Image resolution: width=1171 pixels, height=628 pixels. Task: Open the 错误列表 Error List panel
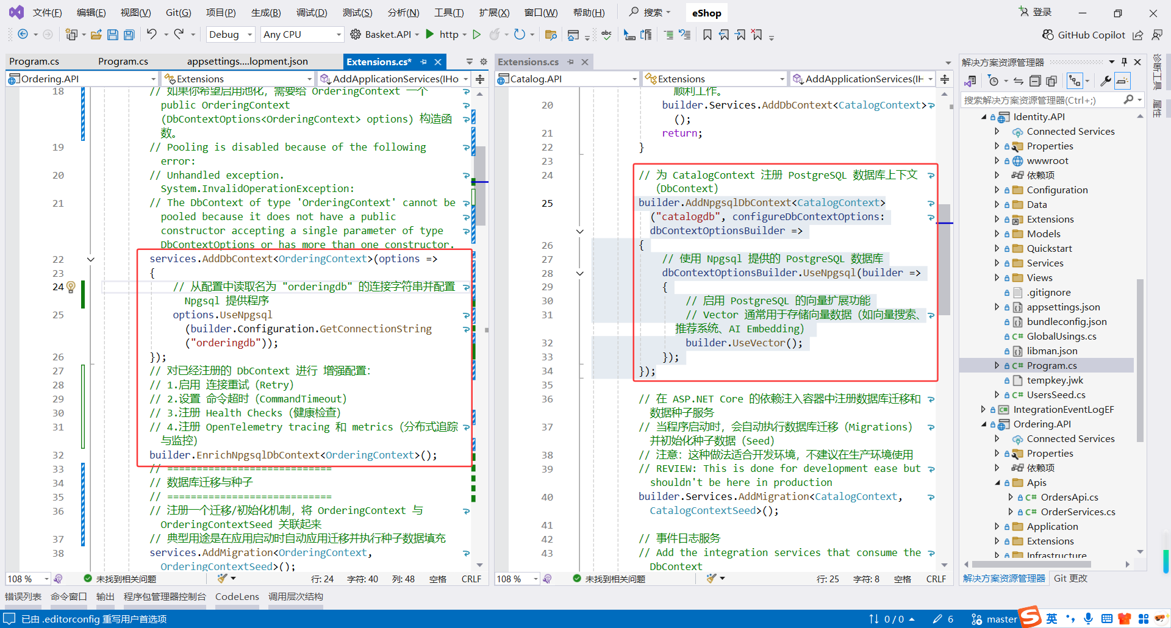point(23,596)
